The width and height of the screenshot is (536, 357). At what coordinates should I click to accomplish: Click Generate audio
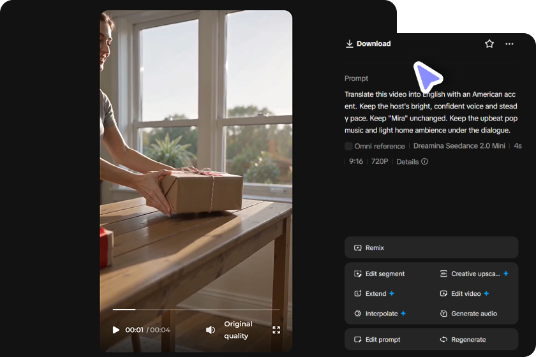click(468, 313)
